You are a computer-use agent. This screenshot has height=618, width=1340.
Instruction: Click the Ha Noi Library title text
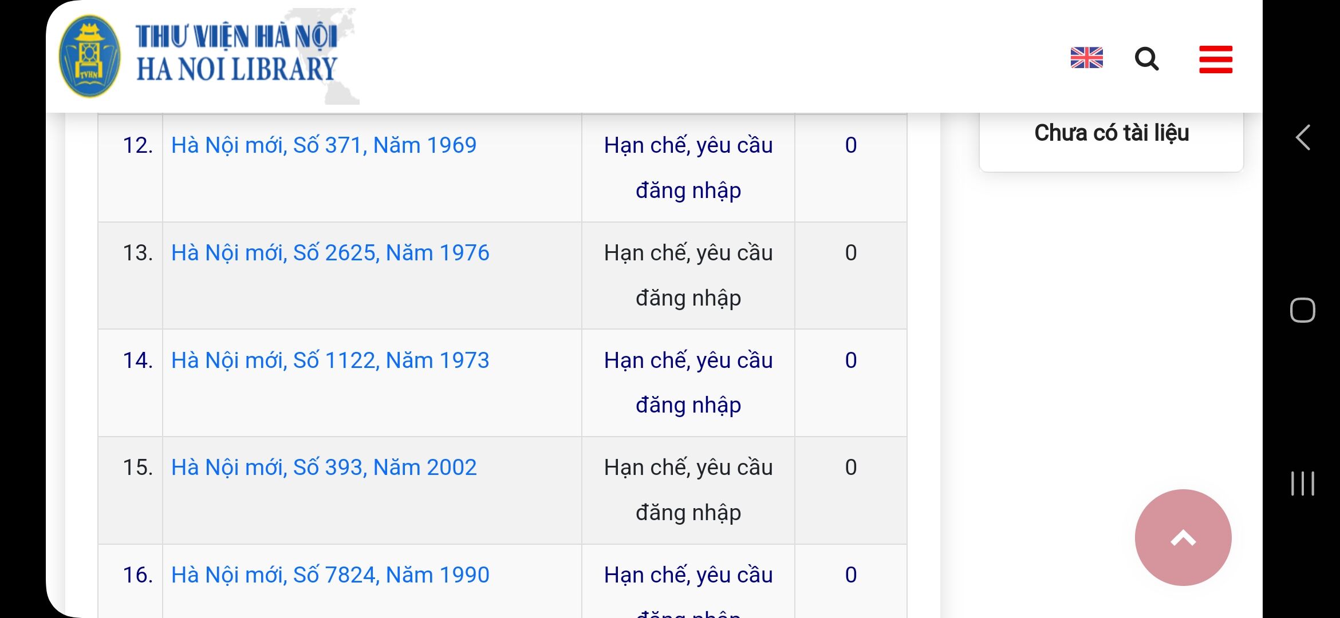pos(236,54)
